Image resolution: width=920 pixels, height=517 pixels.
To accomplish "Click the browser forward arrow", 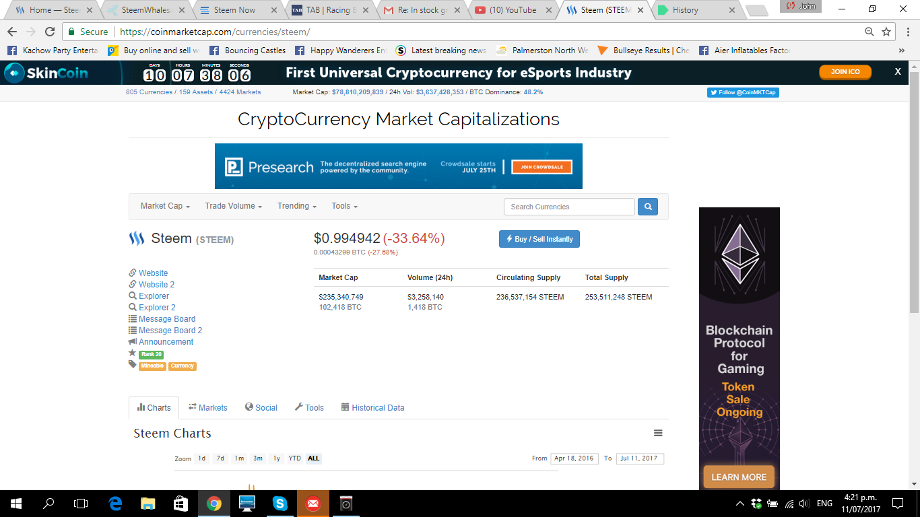I will pyautogui.click(x=31, y=32).
